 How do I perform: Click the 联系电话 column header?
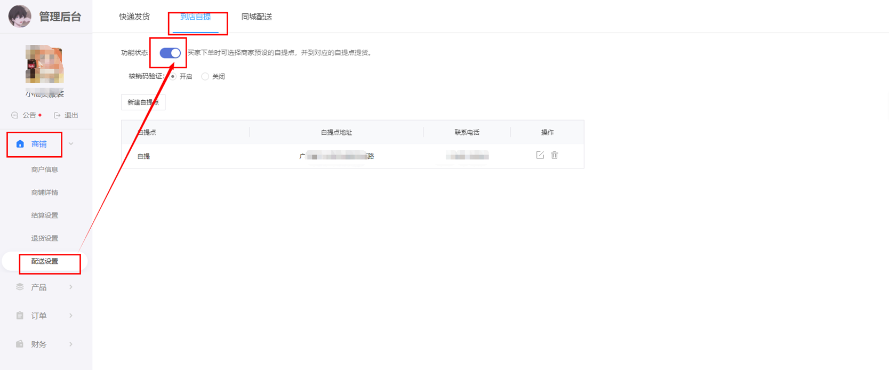click(467, 132)
